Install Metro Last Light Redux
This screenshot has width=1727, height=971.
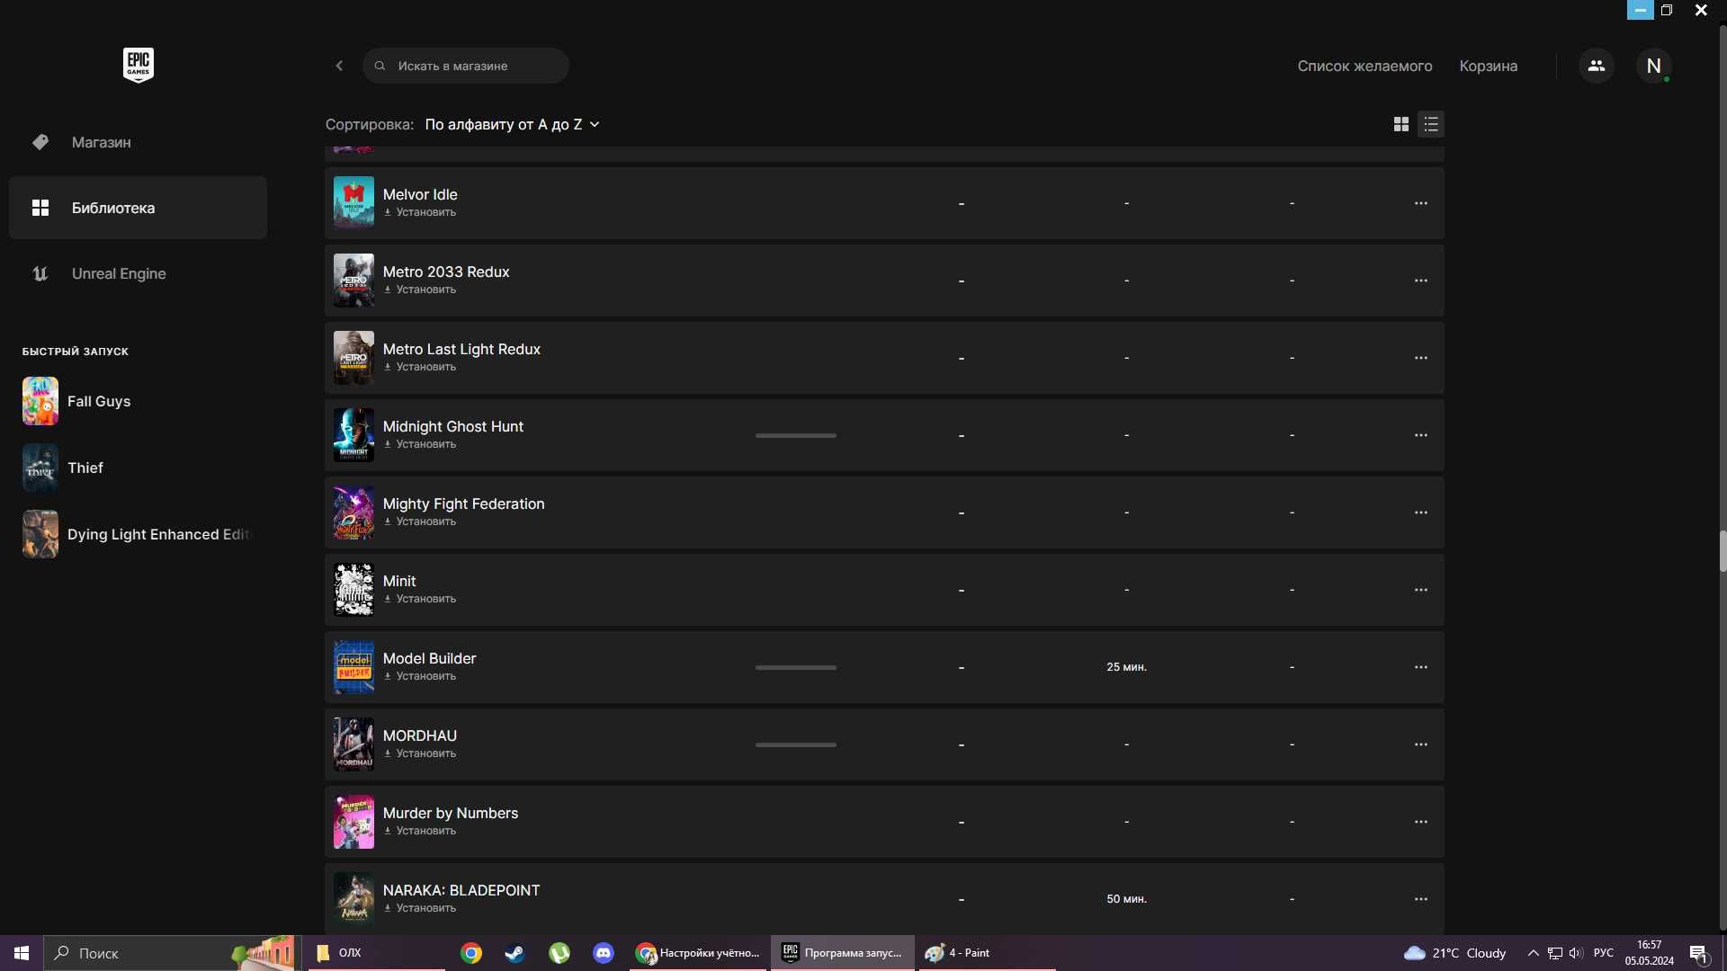click(420, 368)
